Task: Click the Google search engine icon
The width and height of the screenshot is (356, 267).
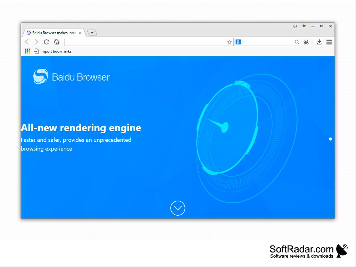Action: coord(238,42)
